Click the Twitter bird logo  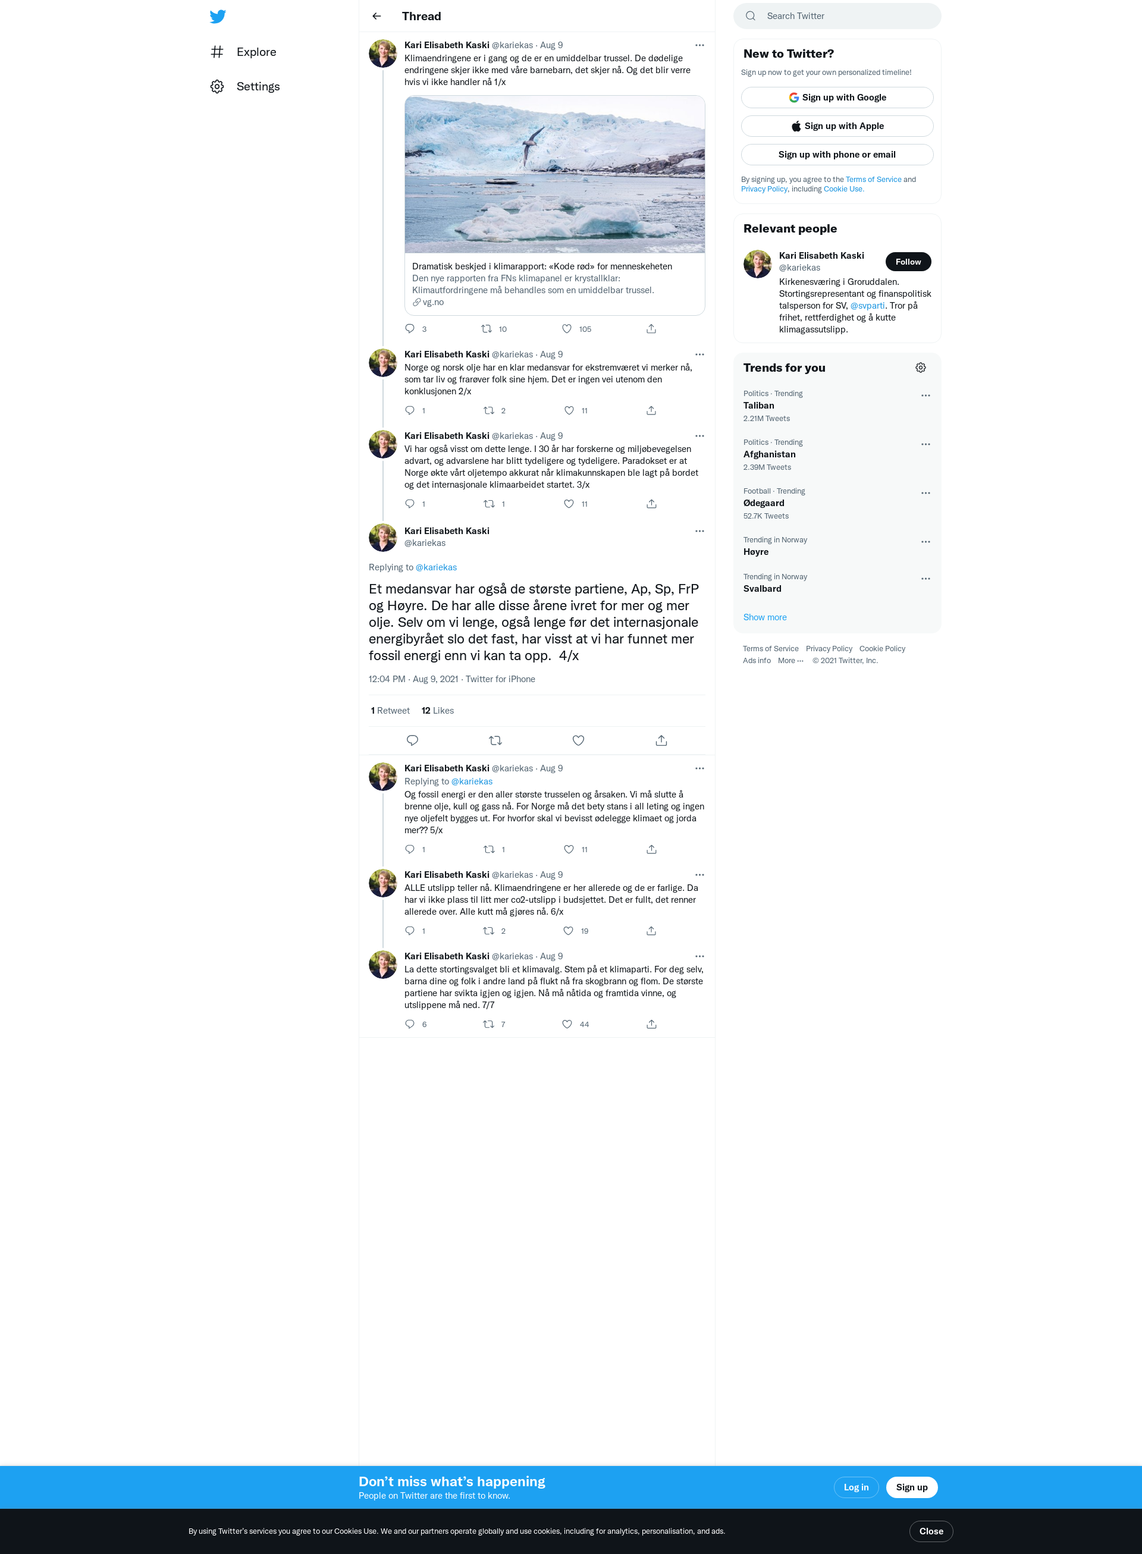pos(218,17)
